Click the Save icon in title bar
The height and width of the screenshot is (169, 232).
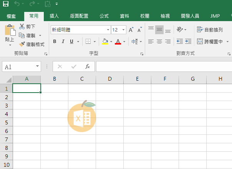pyautogui.click(x=6, y=4)
